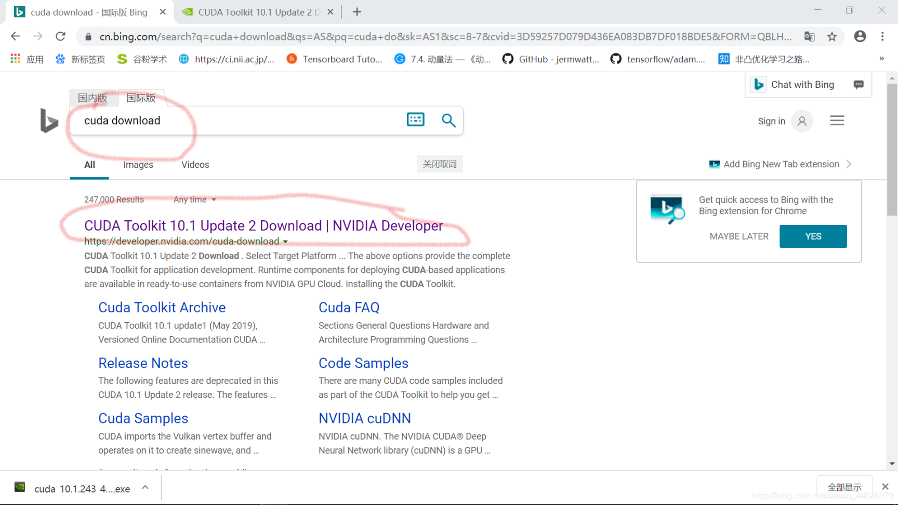Bookmark this page with the star icon
Screen dimensions: 898x505
click(832, 36)
